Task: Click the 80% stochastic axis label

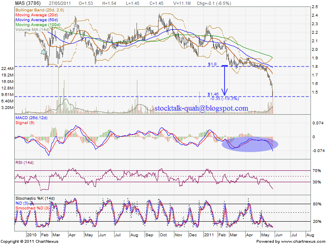Action: click(x=317, y=204)
